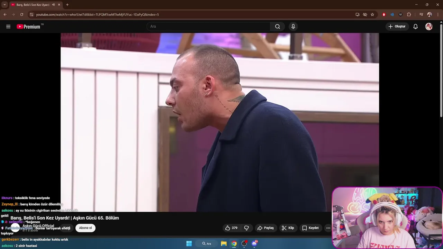The image size is (443, 249).
Task: Go back in browser history
Action: point(5,15)
